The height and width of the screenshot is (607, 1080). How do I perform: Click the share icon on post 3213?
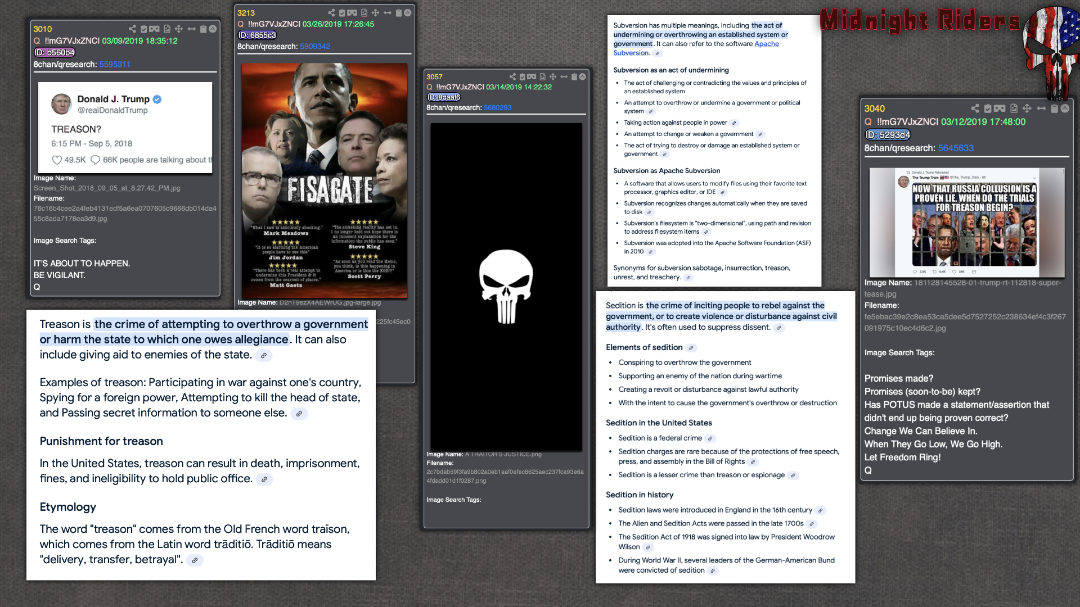tap(331, 12)
